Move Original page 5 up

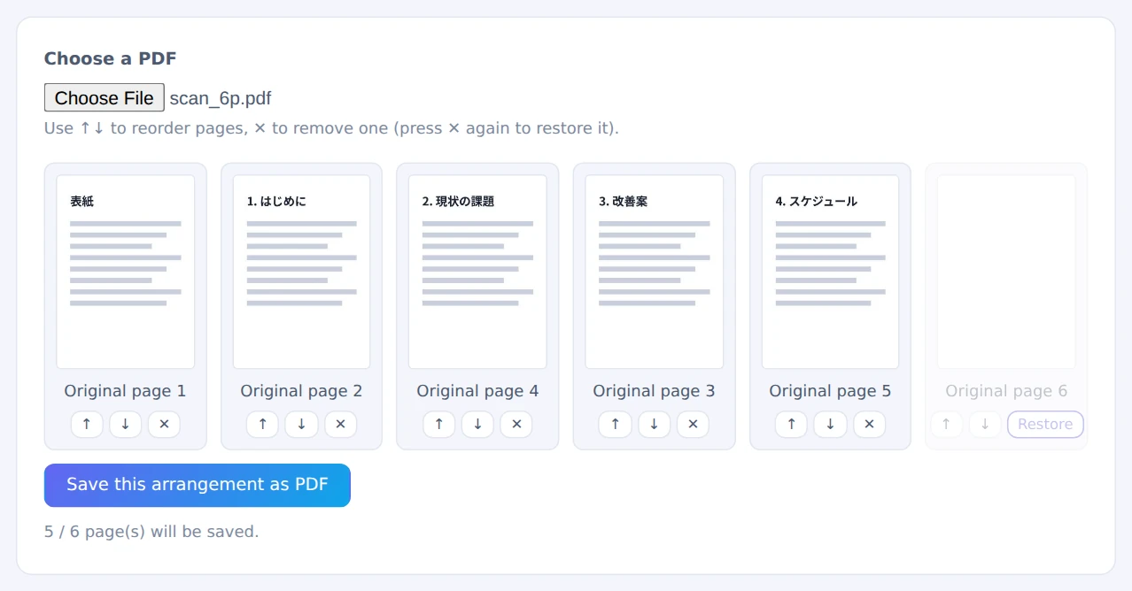[792, 424]
